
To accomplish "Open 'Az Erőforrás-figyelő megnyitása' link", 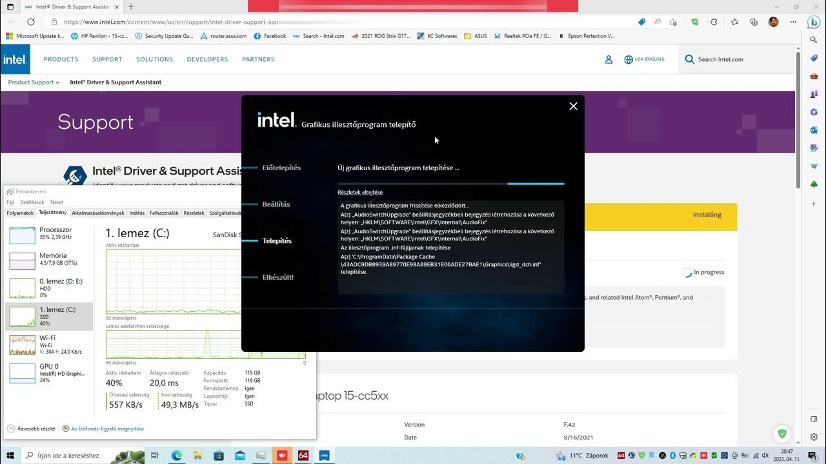I will [103, 429].
